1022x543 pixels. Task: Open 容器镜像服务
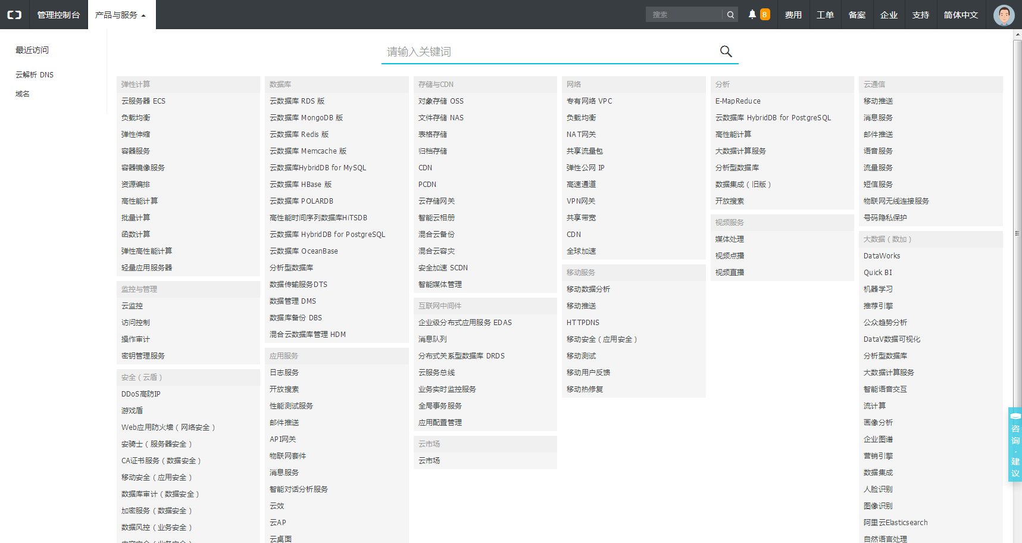(143, 168)
